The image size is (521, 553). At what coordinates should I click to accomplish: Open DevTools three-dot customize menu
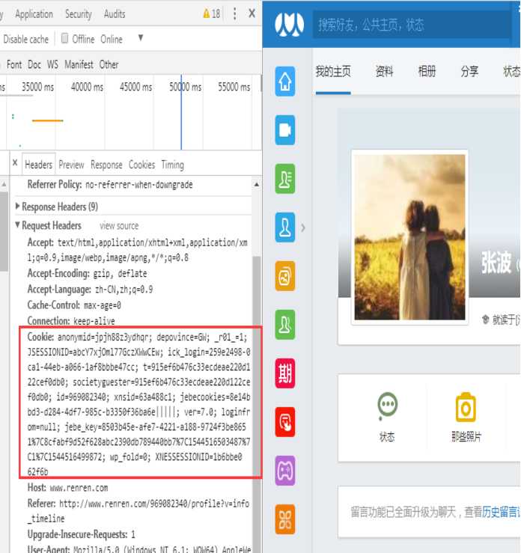tap(234, 13)
